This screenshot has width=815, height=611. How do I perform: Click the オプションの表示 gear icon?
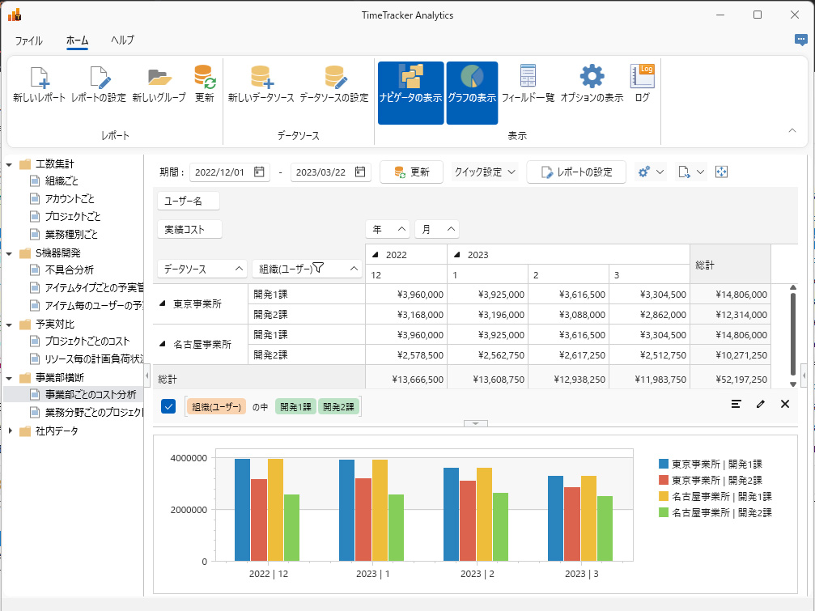tap(592, 78)
